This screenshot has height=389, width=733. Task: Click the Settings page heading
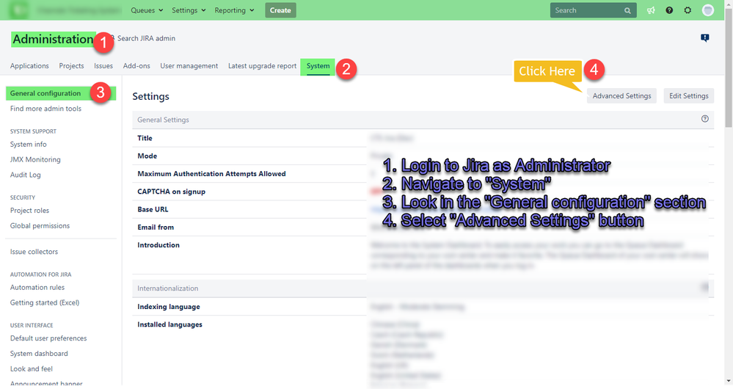150,96
